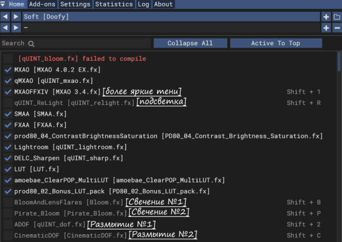
Task: Select FXAA [FXAA.fx] row text
Action: [40, 125]
